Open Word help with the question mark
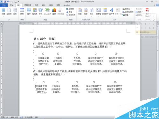Screen dimensions: 159x119 click(157, 5)
